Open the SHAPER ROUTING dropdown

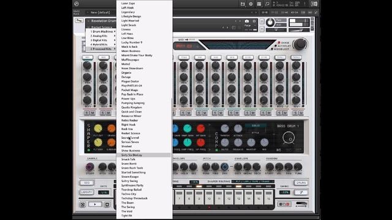coord(253,182)
